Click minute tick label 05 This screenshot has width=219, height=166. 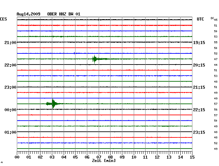(75, 157)
